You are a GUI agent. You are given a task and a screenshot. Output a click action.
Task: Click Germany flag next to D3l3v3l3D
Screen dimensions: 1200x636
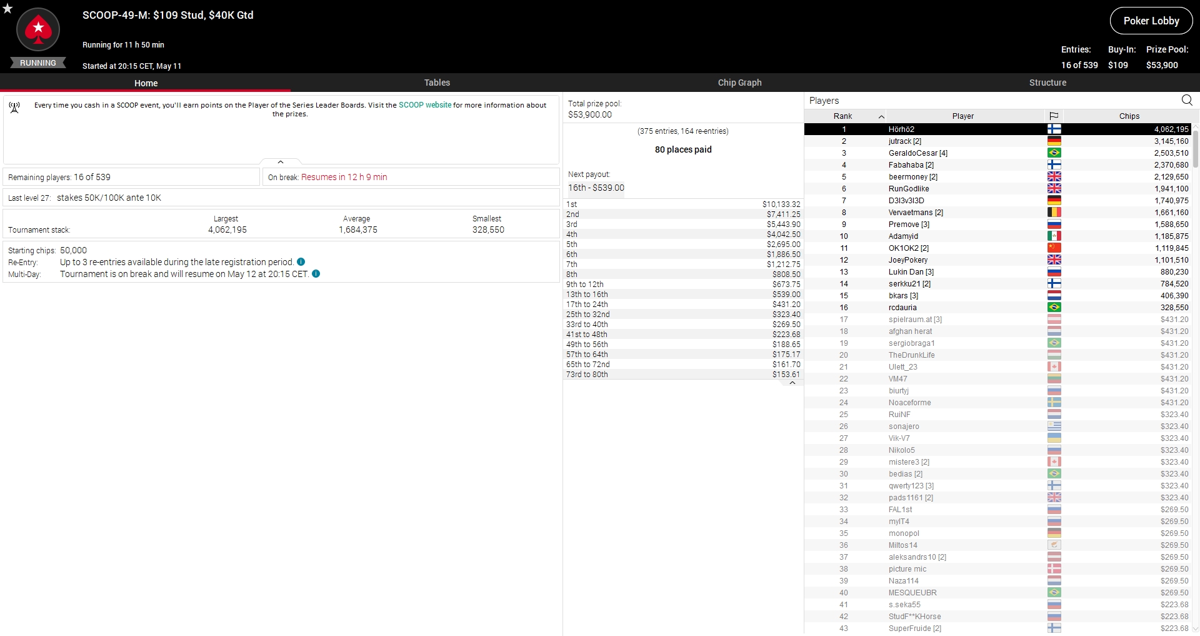tap(1054, 201)
